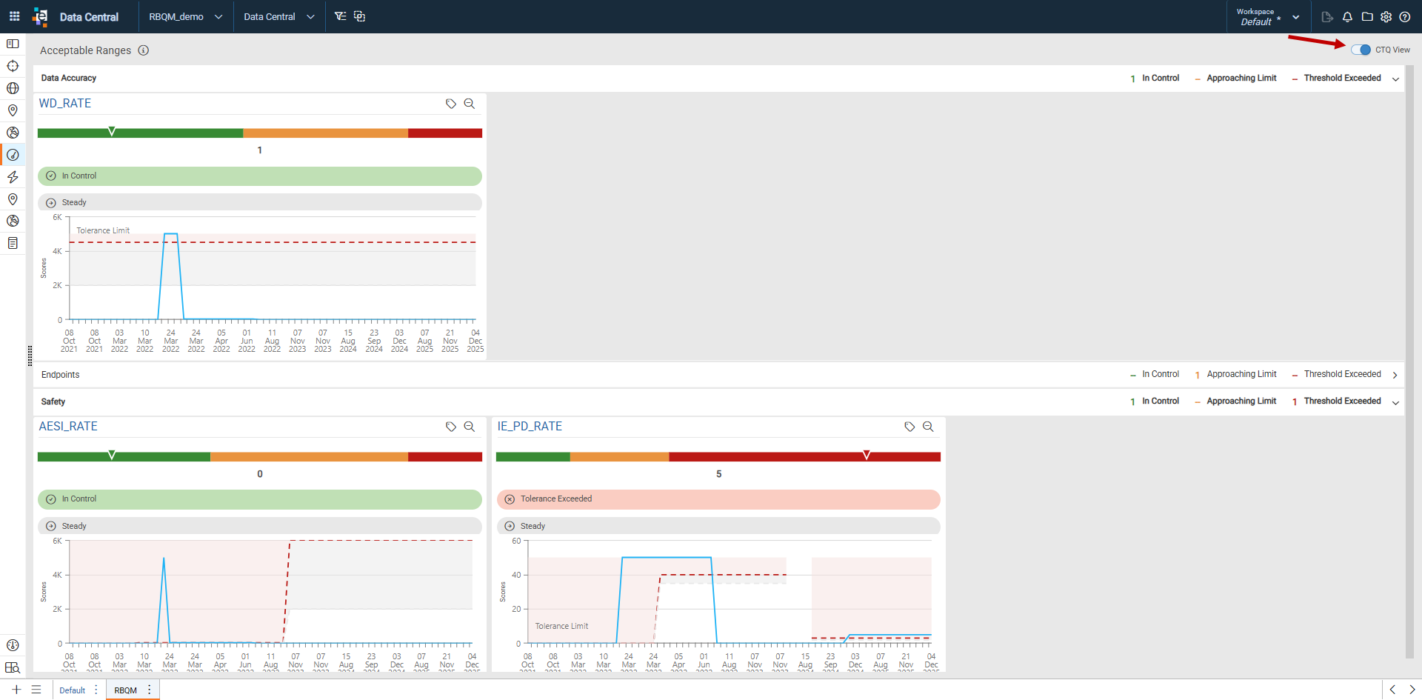Open the Data Central module dropdown
The image size is (1422, 700).
pyautogui.click(x=279, y=16)
